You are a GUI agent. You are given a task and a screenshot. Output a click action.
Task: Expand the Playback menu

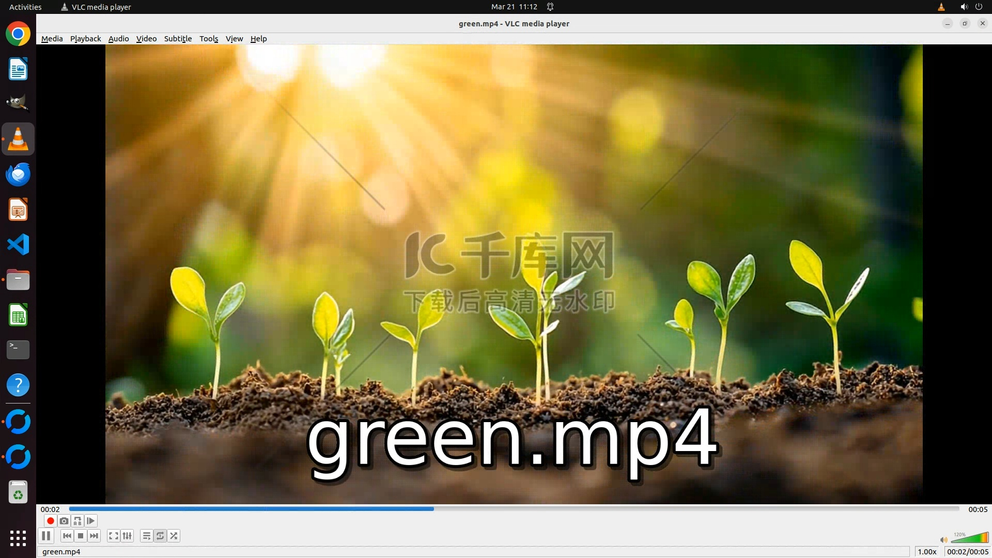(85, 39)
